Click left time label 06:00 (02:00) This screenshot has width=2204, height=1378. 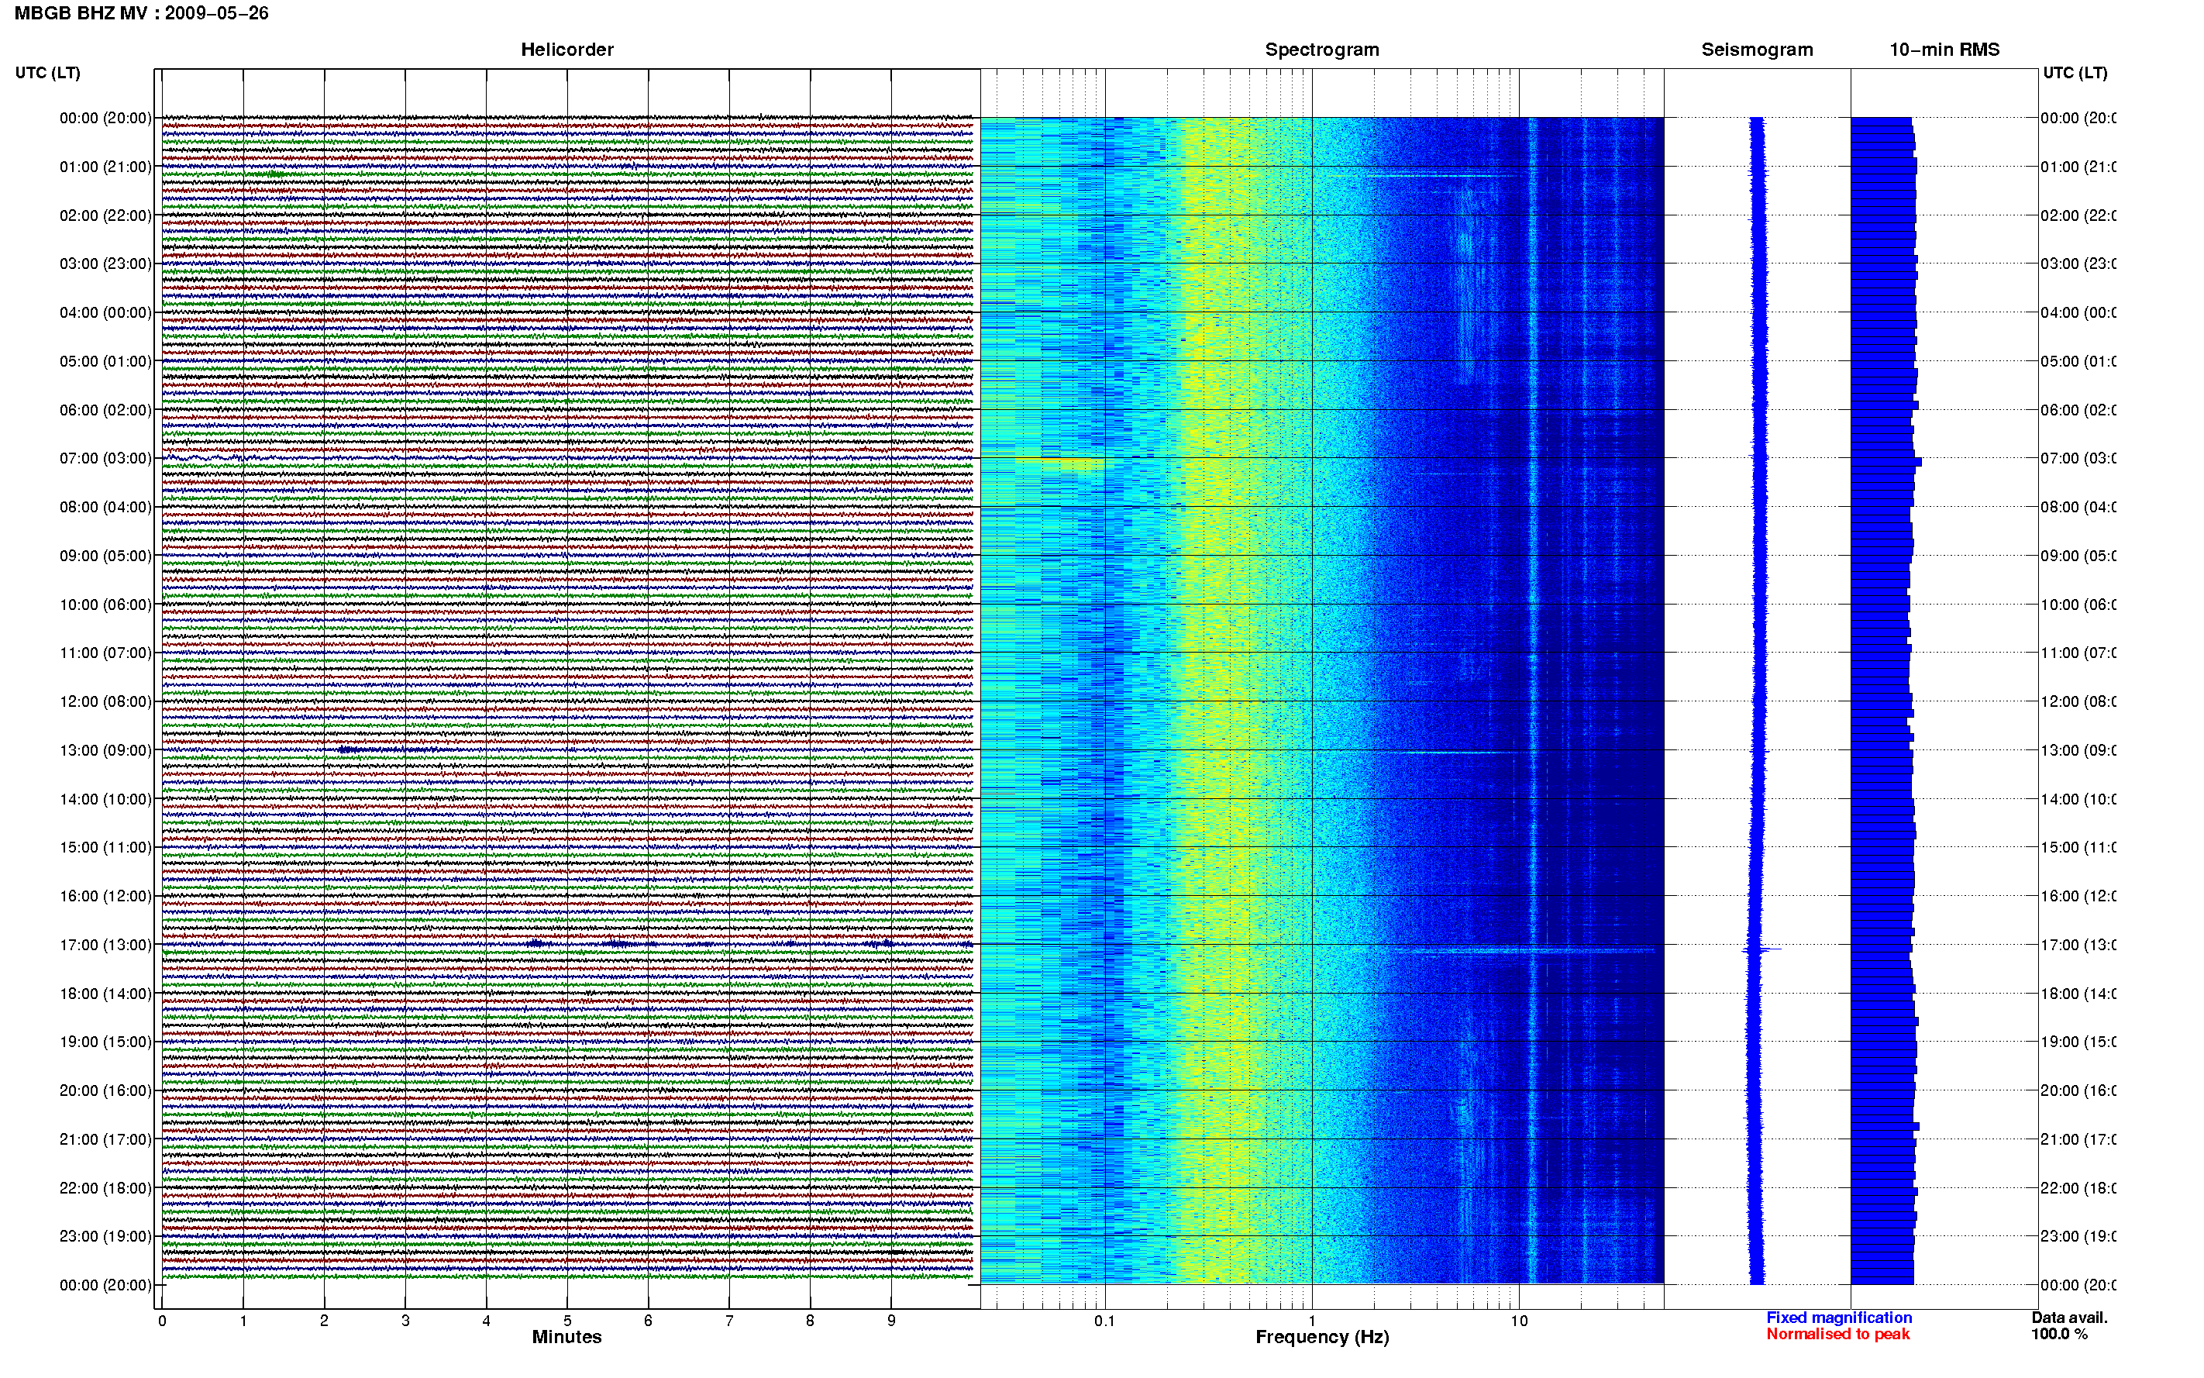click(105, 410)
